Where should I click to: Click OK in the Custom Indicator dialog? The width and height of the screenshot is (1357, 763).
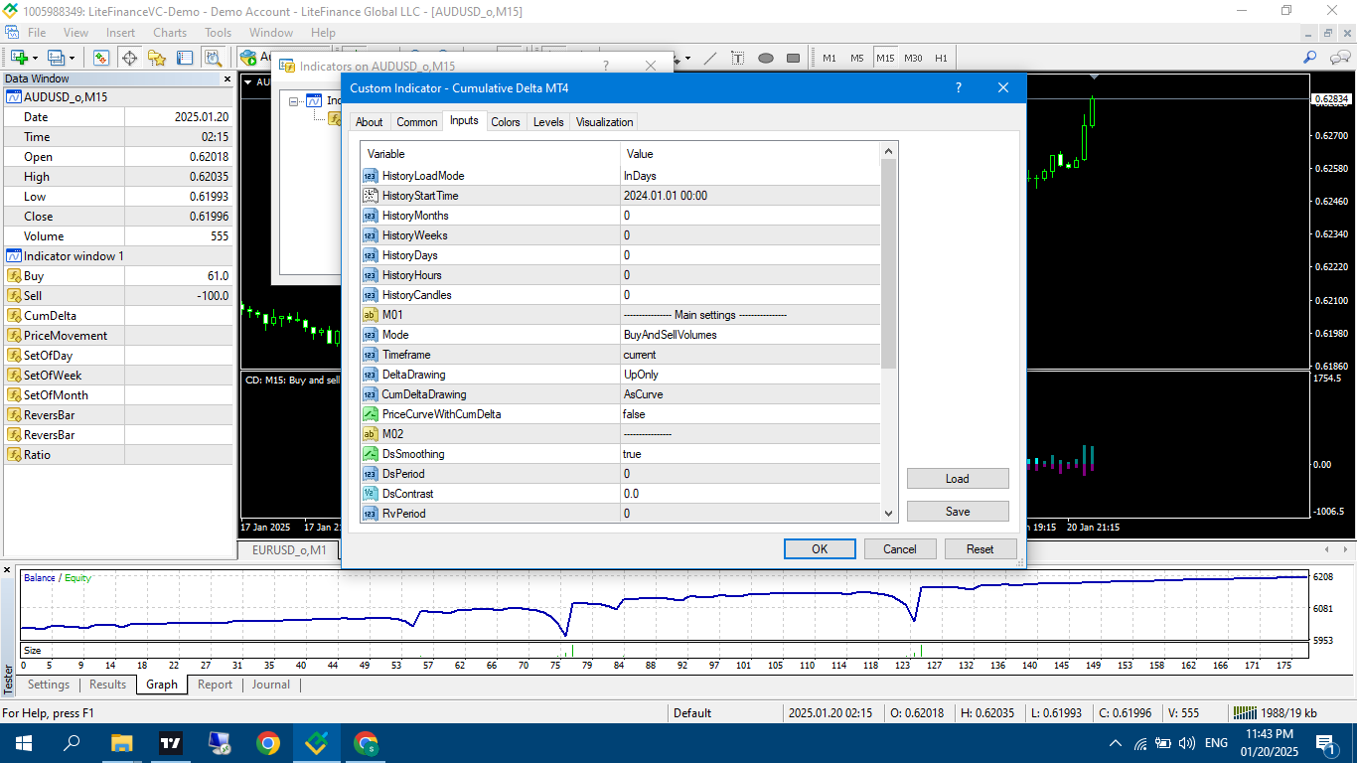(x=820, y=549)
